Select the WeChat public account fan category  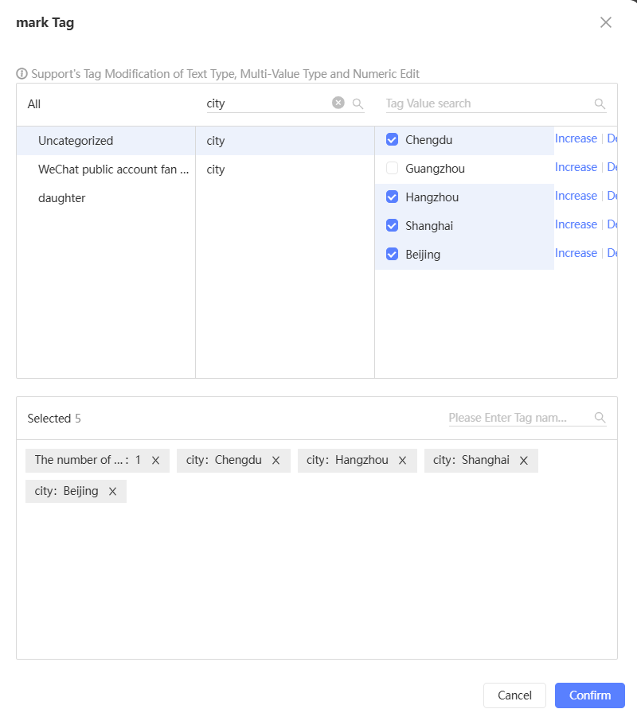[113, 169]
